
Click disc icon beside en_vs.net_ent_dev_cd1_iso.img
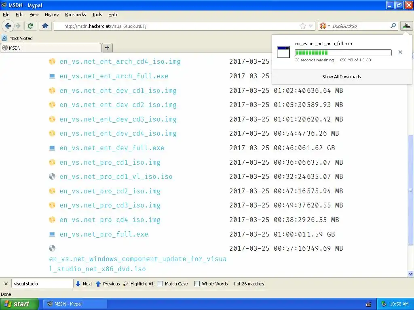coord(52,90)
